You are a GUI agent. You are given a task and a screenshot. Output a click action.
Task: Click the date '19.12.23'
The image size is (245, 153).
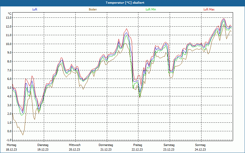click(x=43, y=150)
